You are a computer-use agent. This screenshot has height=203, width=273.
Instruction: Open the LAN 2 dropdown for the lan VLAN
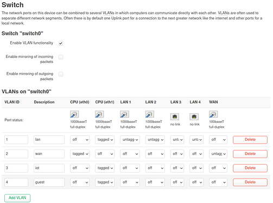[x=155, y=140]
